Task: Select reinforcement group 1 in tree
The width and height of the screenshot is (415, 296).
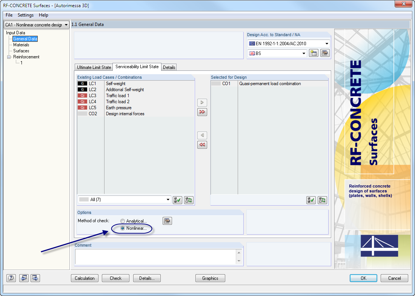Action: click(x=22, y=63)
